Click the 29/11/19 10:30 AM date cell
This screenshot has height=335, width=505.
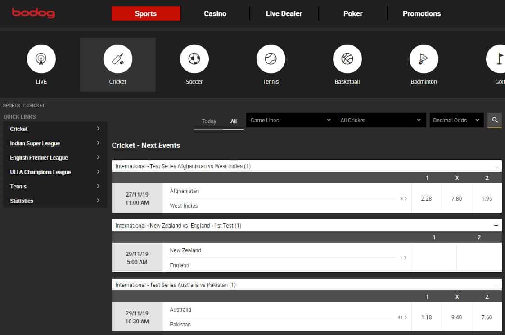point(137,317)
